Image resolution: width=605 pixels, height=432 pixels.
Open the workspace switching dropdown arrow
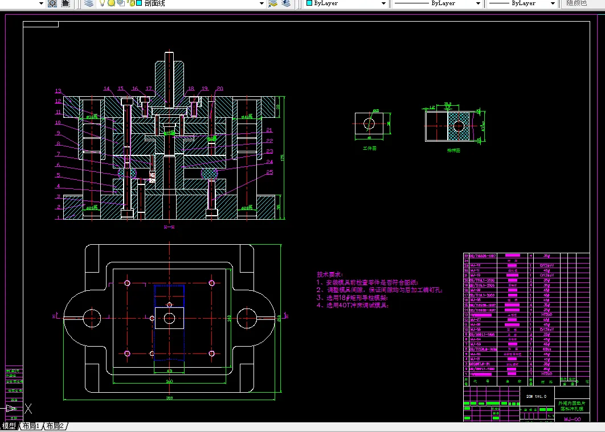click(41, 3)
